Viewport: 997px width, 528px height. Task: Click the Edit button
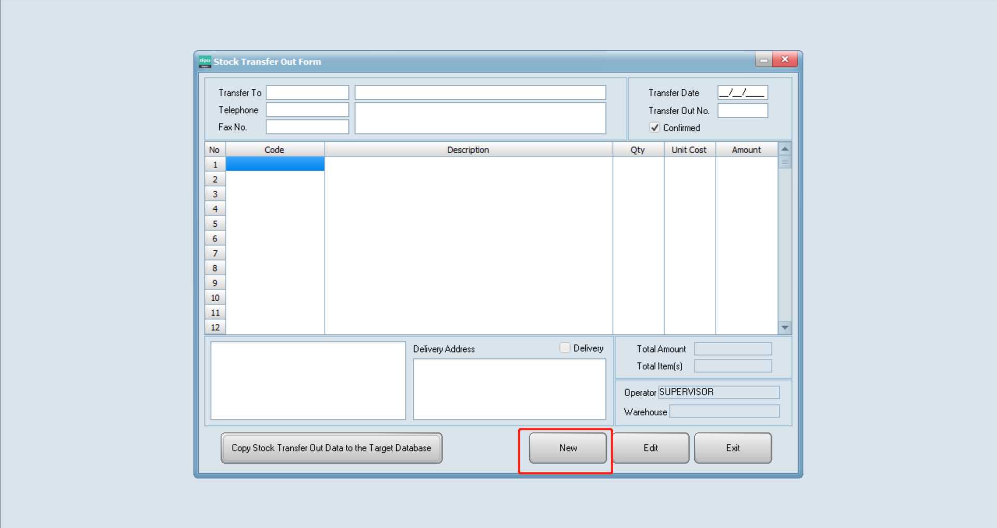click(651, 448)
